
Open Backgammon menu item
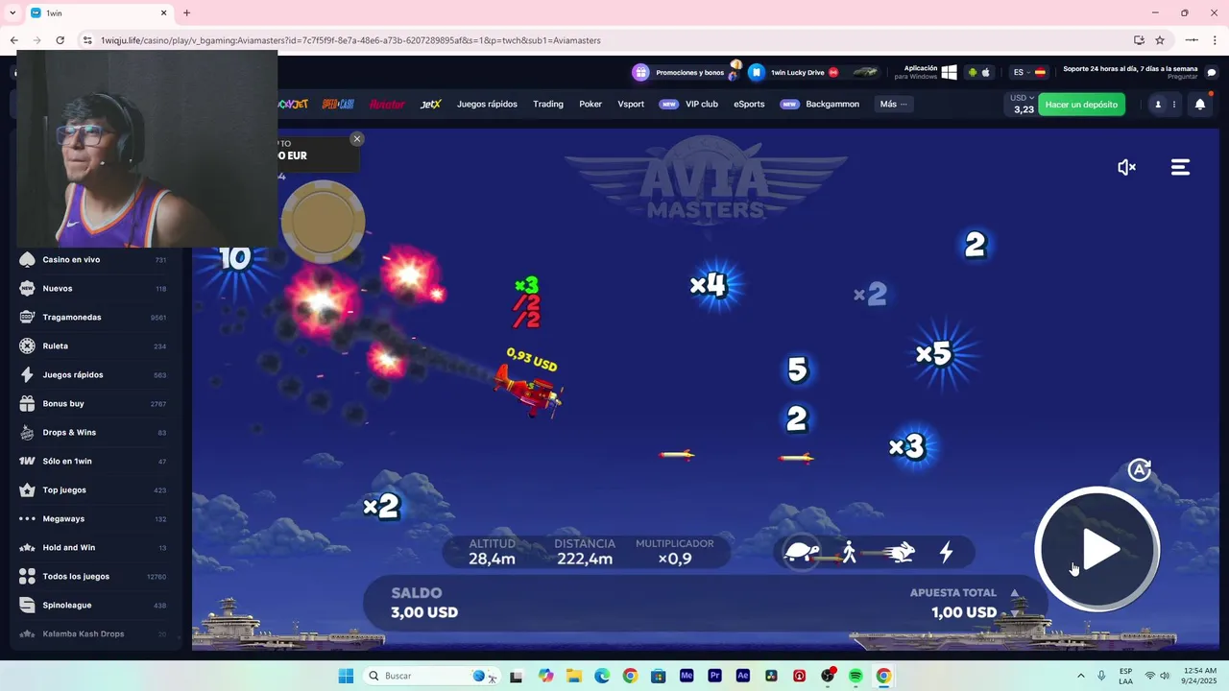point(820,104)
